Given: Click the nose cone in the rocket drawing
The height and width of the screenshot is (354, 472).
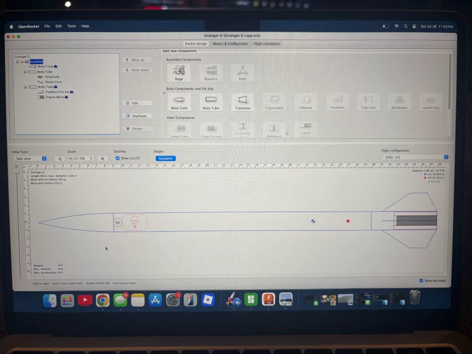Looking at the screenshot, I should point(76,222).
